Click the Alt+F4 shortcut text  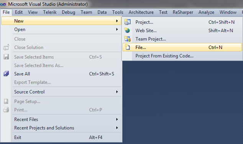coord(95,137)
